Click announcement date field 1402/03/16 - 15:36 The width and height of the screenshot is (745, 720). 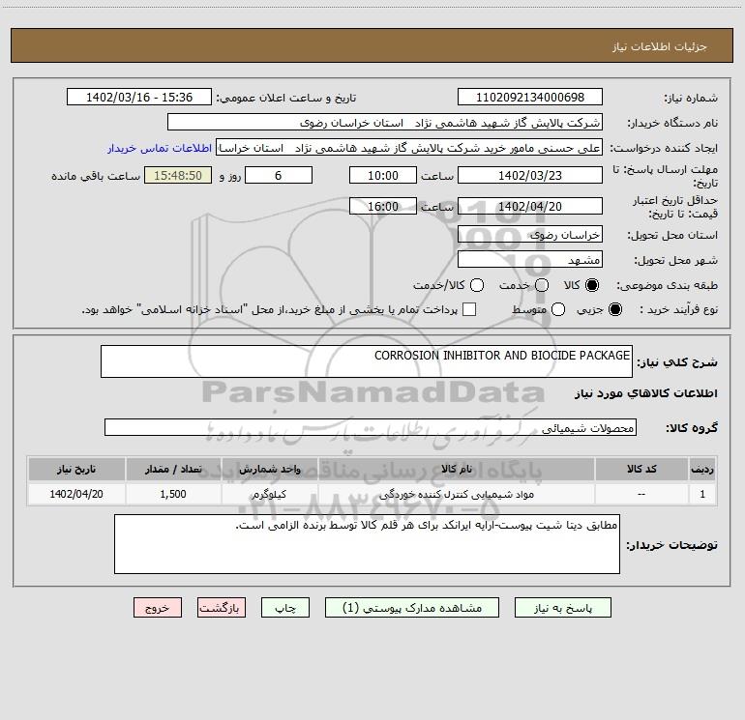139,97
